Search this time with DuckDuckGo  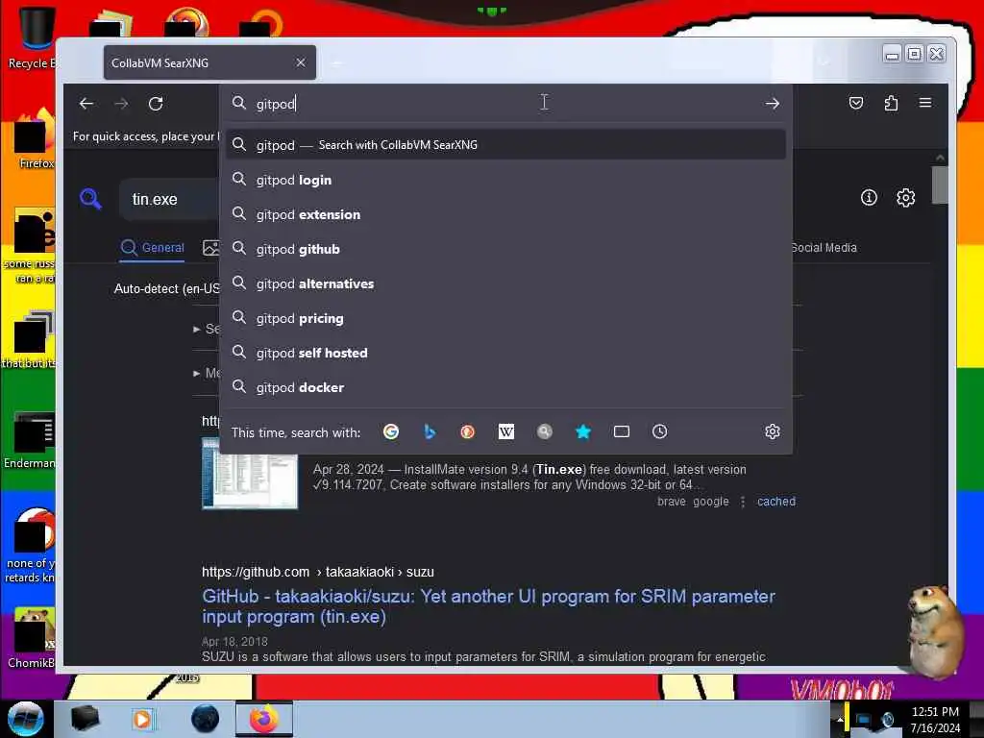point(468,431)
